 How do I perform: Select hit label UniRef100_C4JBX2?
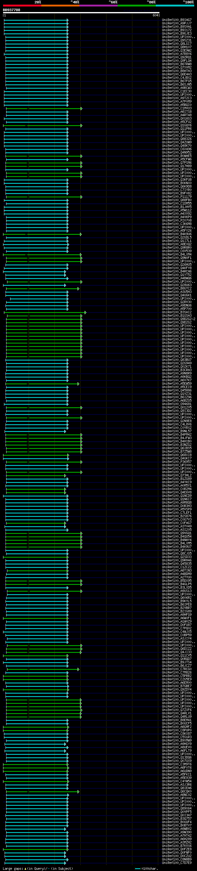pos(177,78)
